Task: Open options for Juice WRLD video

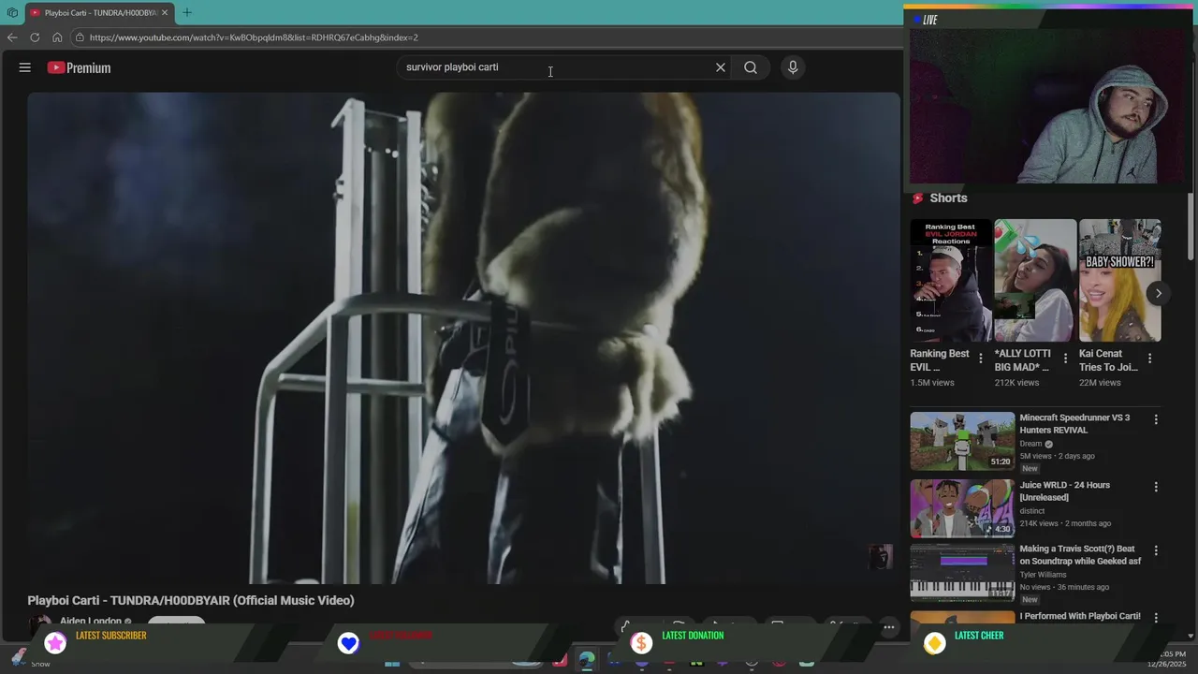Action: click(1156, 487)
